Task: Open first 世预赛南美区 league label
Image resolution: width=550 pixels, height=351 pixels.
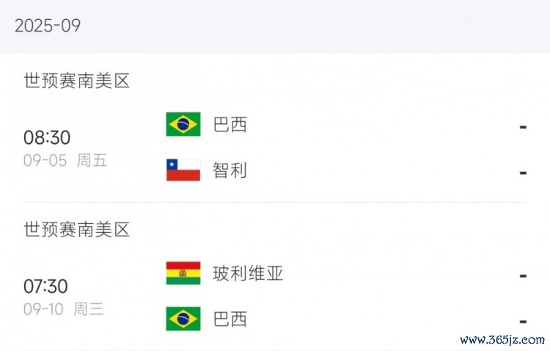Action: coord(77,81)
